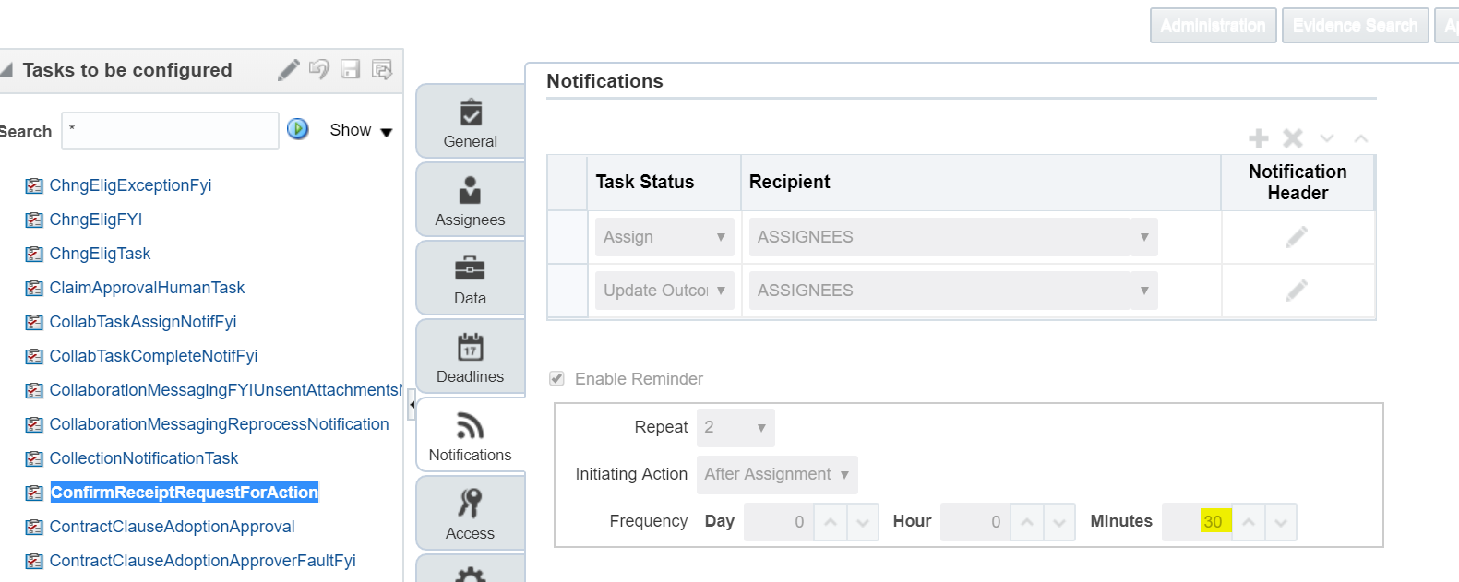Increase the Hour frequency value
This screenshot has width=1459, height=582.
click(x=1027, y=522)
